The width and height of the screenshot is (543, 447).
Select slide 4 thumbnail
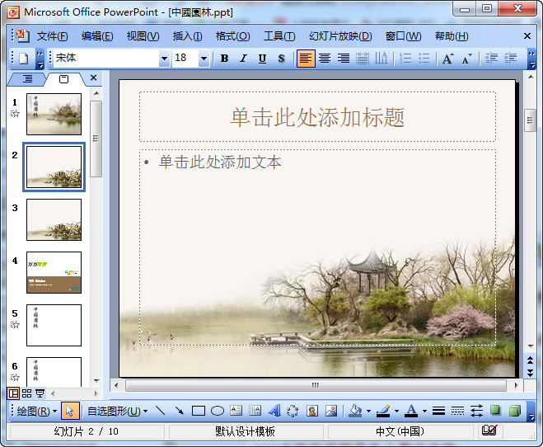coord(54,272)
